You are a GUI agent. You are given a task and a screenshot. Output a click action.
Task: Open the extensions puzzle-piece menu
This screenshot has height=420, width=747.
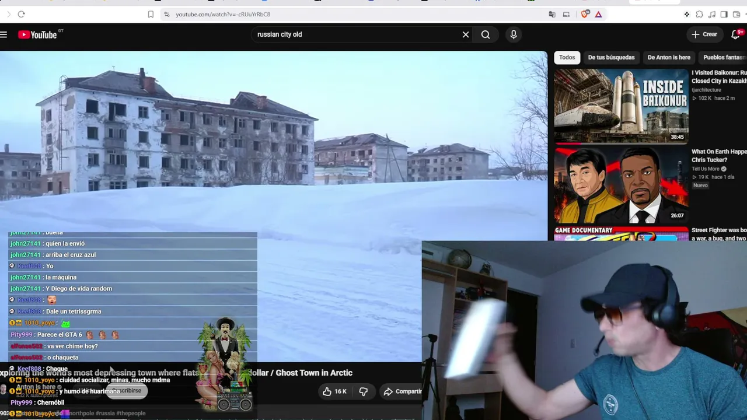click(699, 14)
